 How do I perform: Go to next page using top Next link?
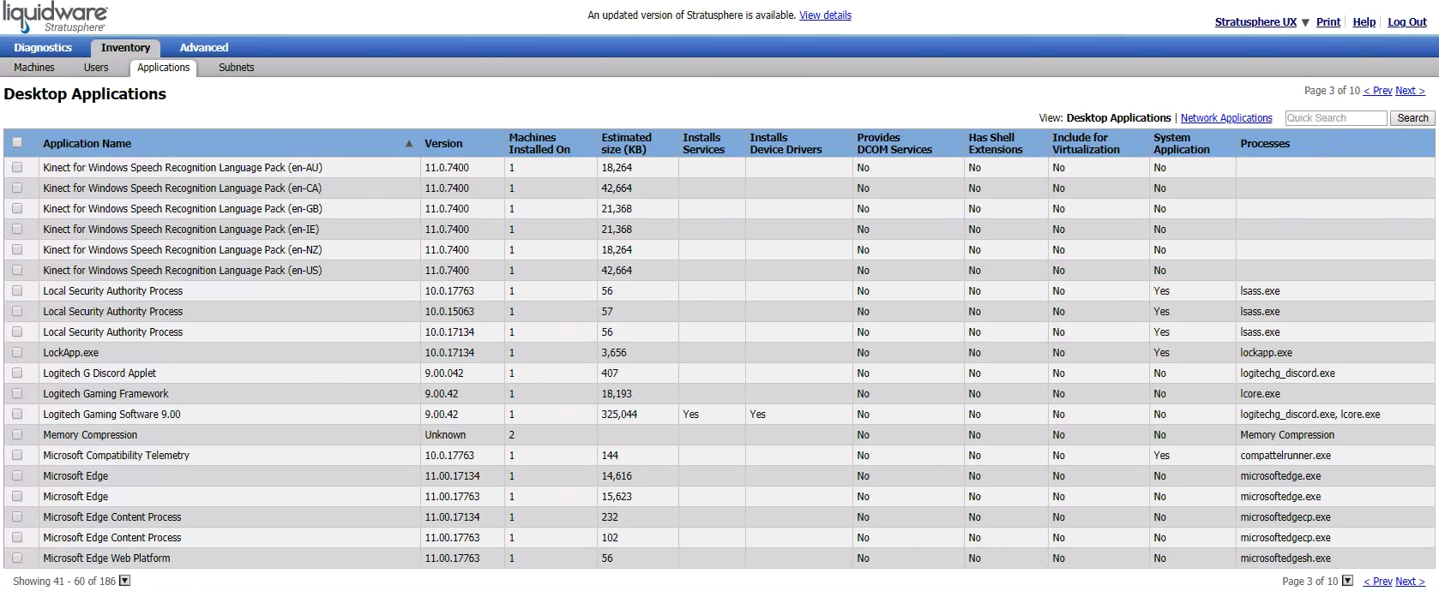1410,91
